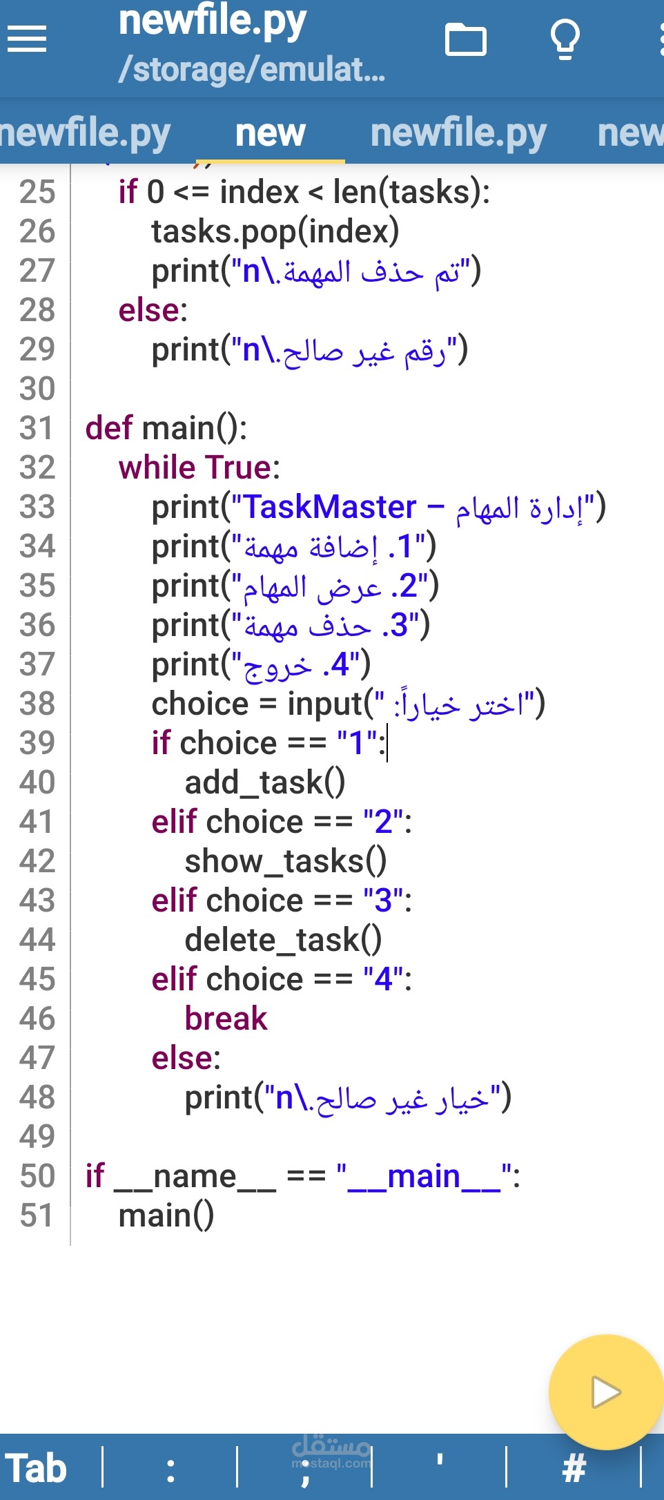This screenshot has height=1500, width=664.
Task: Run the script with yellow play button
Action: (x=605, y=1392)
